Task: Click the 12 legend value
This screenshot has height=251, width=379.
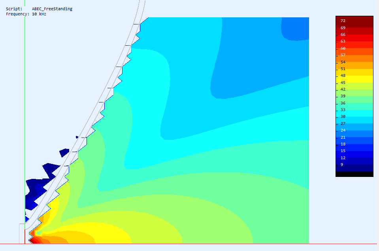Action: click(343, 158)
